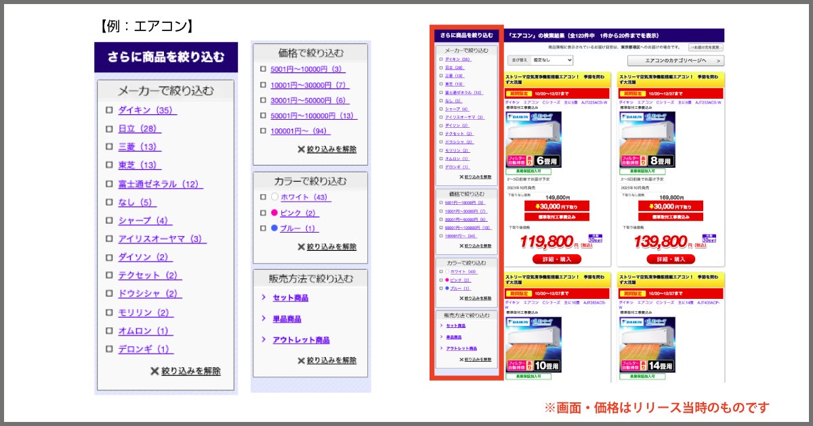This screenshot has height=426, width=813.
Task: Click the white color circle beside ホワイト in enlarged panel
Action: pyautogui.click(x=274, y=197)
